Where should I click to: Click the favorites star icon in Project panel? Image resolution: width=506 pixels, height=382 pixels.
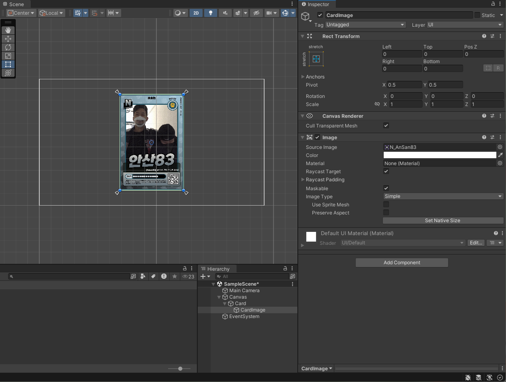[x=175, y=276]
